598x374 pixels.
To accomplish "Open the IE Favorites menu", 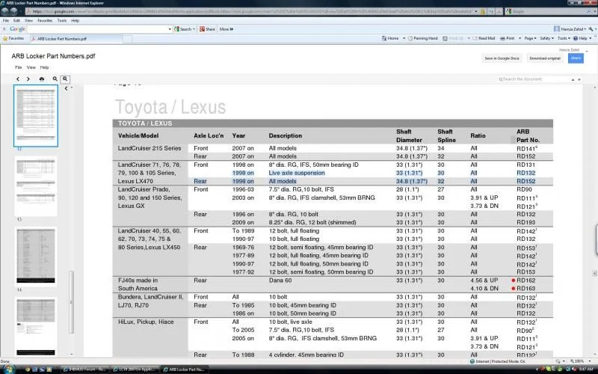I will [x=45, y=21].
